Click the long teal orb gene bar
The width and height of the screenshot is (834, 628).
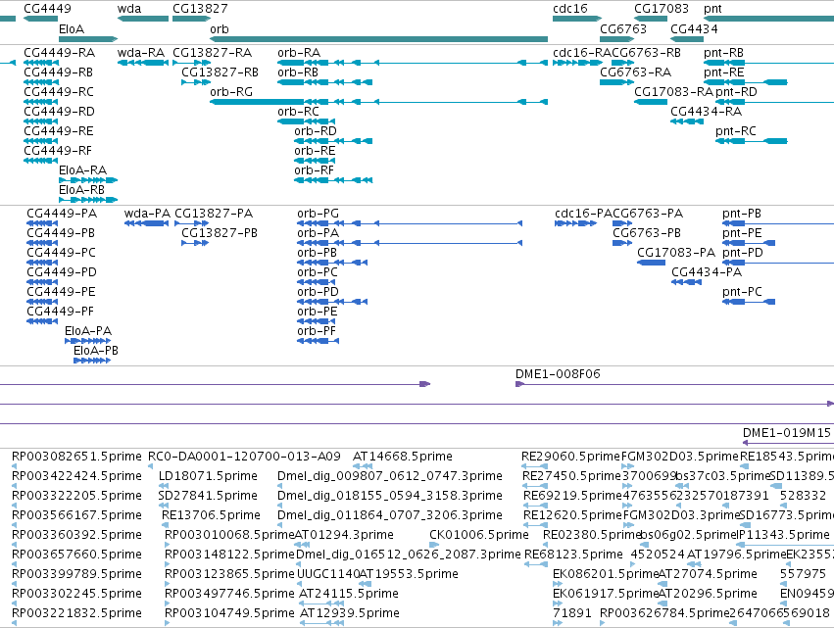point(378,39)
